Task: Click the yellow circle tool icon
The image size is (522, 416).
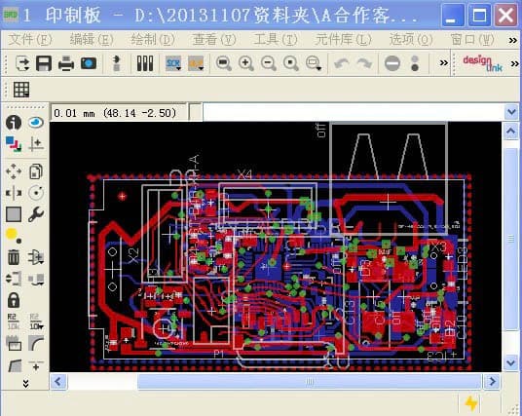Action: coord(14,236)
